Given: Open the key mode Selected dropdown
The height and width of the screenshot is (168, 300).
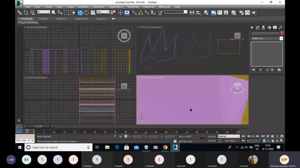Looking at the screenshot, I should point(229,136).
